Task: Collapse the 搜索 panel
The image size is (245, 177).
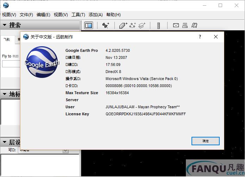Action: (x=5, y=25)
